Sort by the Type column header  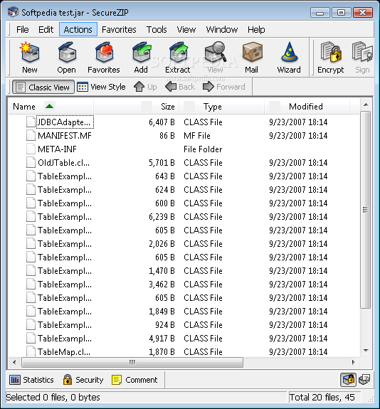[x=221, y=107]
